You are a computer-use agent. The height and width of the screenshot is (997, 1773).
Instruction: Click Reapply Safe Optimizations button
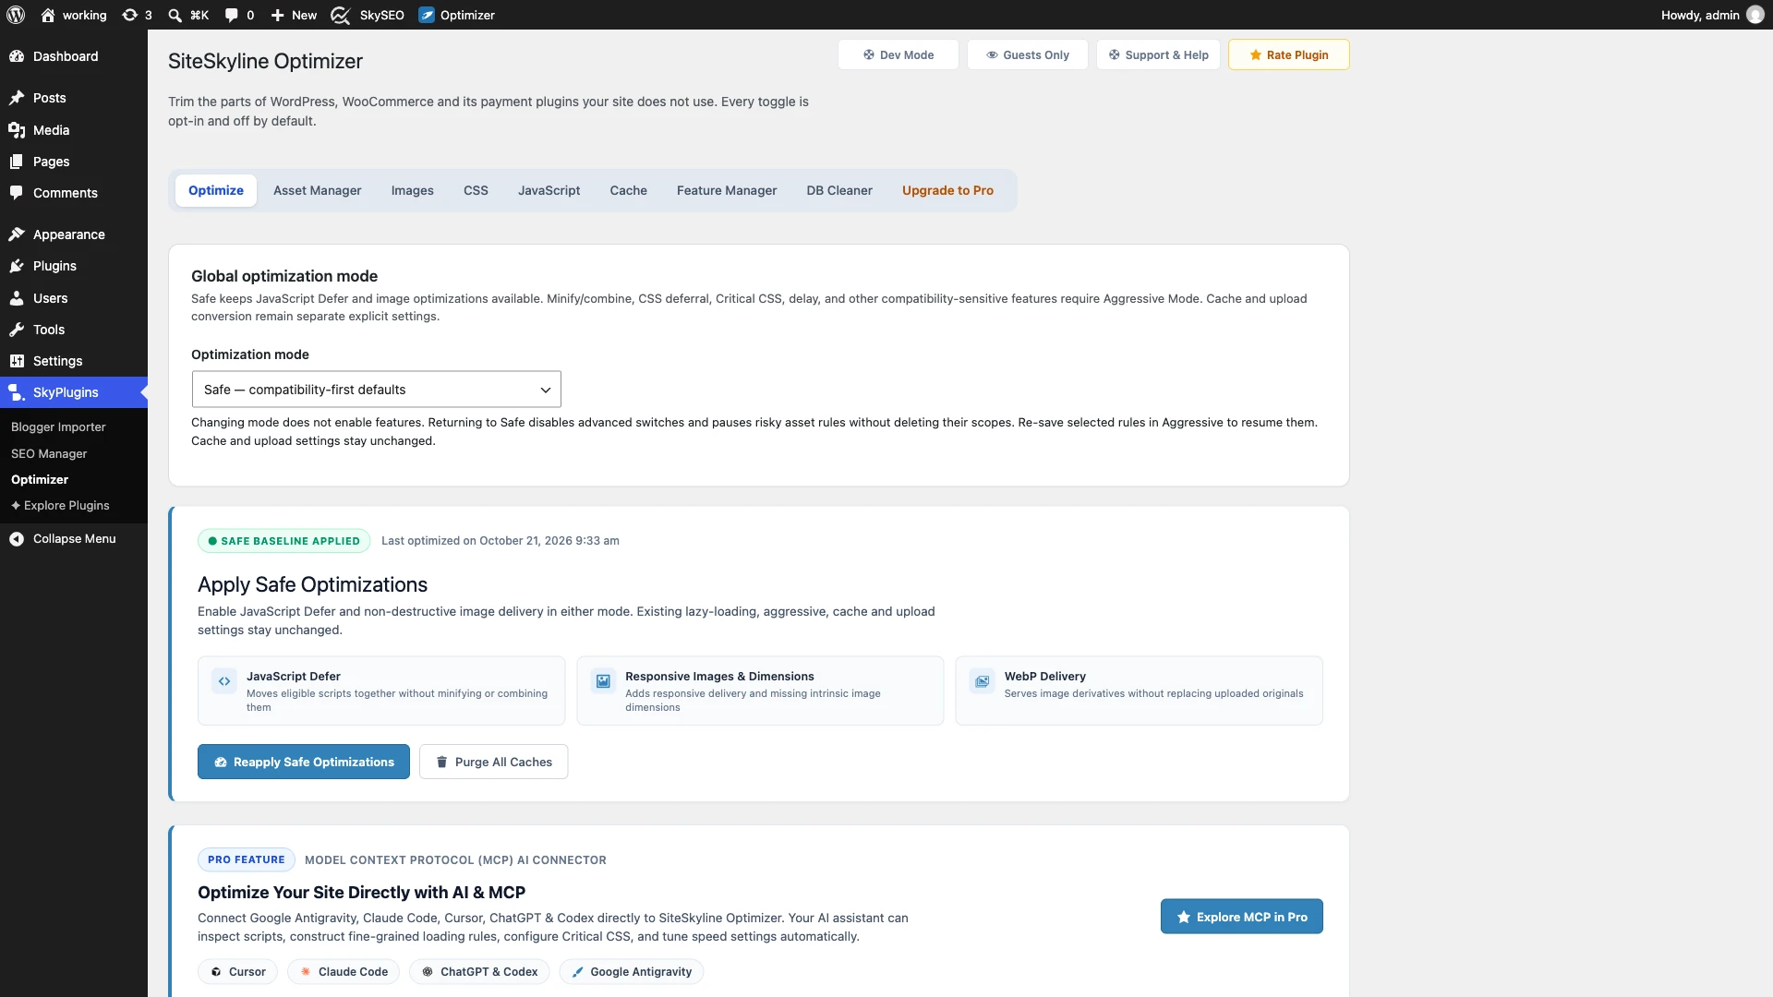[x=304, y=762]
